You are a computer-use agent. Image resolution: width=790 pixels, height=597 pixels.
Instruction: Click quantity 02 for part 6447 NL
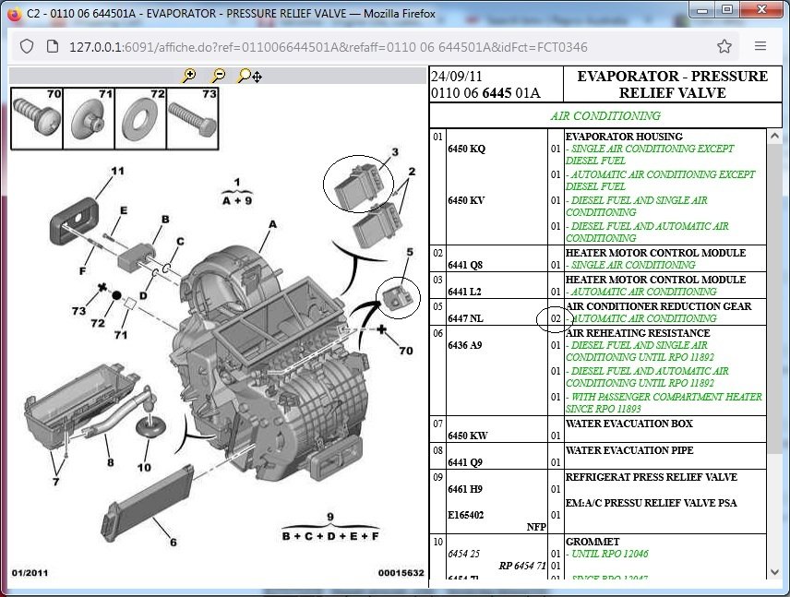(x=556, y=318)
